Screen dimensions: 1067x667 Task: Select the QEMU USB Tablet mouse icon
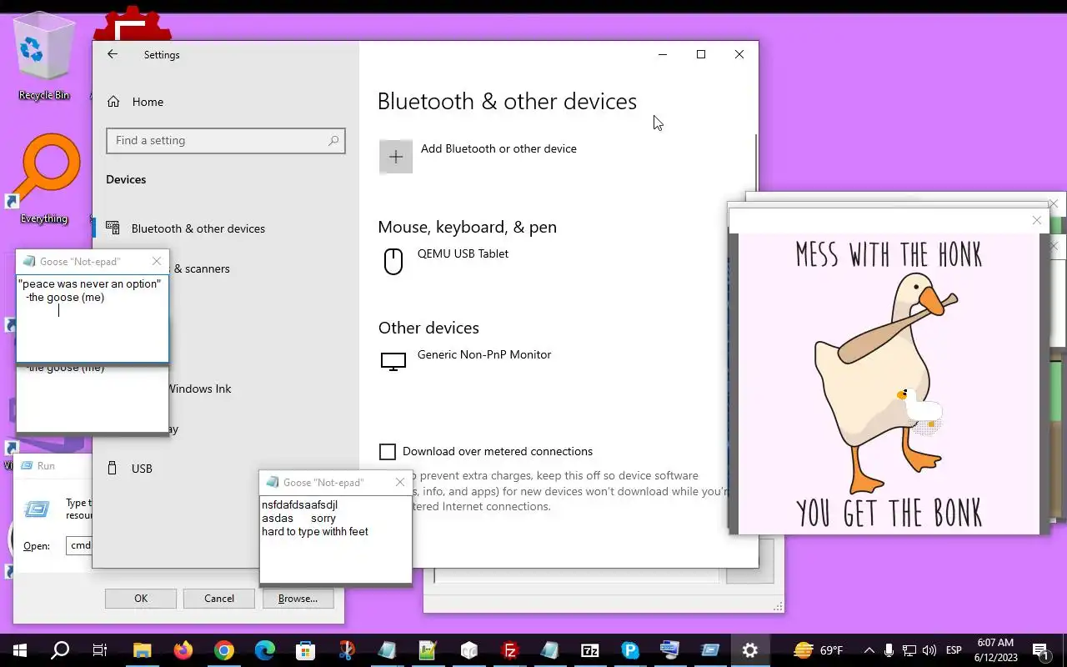pyautogui.click(x=393, y=261)
